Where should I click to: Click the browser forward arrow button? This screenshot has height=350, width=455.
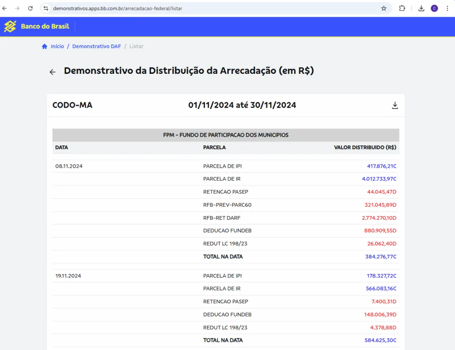click(x=17, y=8)
